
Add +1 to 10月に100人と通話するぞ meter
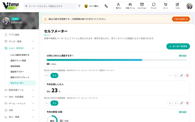[54, 75]
